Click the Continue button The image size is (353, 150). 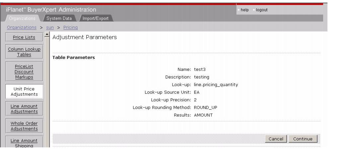click(x=303, y=139)
